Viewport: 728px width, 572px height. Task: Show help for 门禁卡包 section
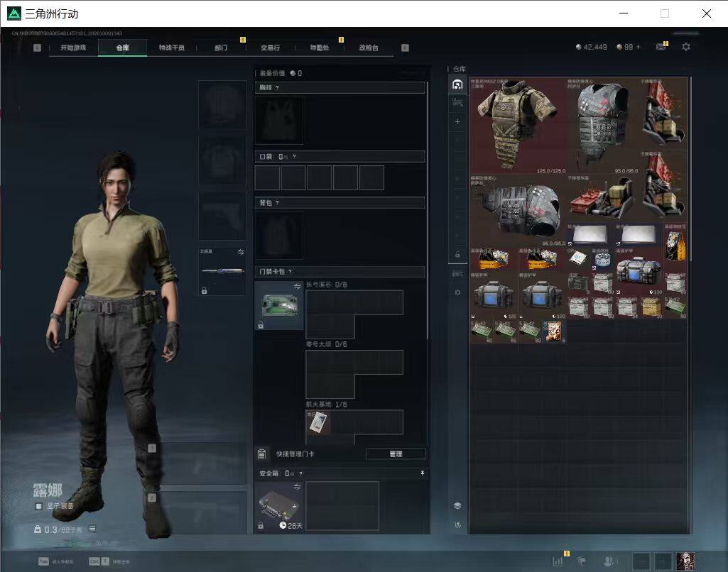(x=290, y=271)
